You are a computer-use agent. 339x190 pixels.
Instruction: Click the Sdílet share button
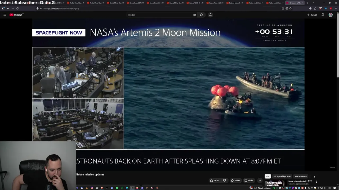(x=235, y=180)
